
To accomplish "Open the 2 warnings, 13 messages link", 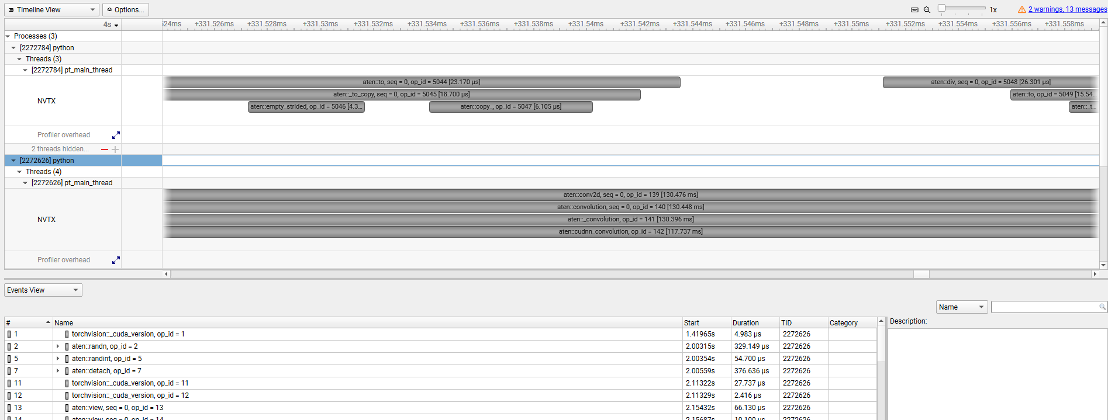I will (1067, 9).
